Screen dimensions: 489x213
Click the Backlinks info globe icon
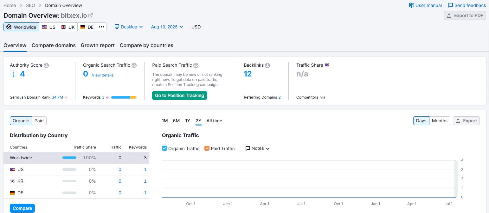(267, 65)
